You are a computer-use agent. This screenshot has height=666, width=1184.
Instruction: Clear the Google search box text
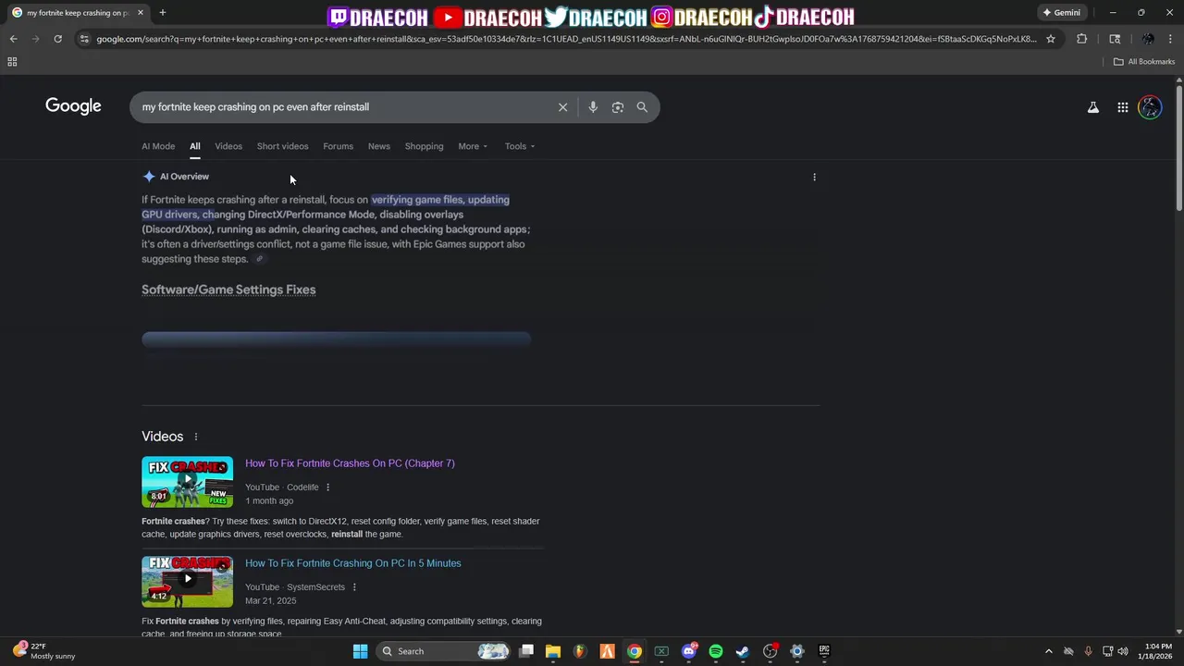[x=562, y=107]
